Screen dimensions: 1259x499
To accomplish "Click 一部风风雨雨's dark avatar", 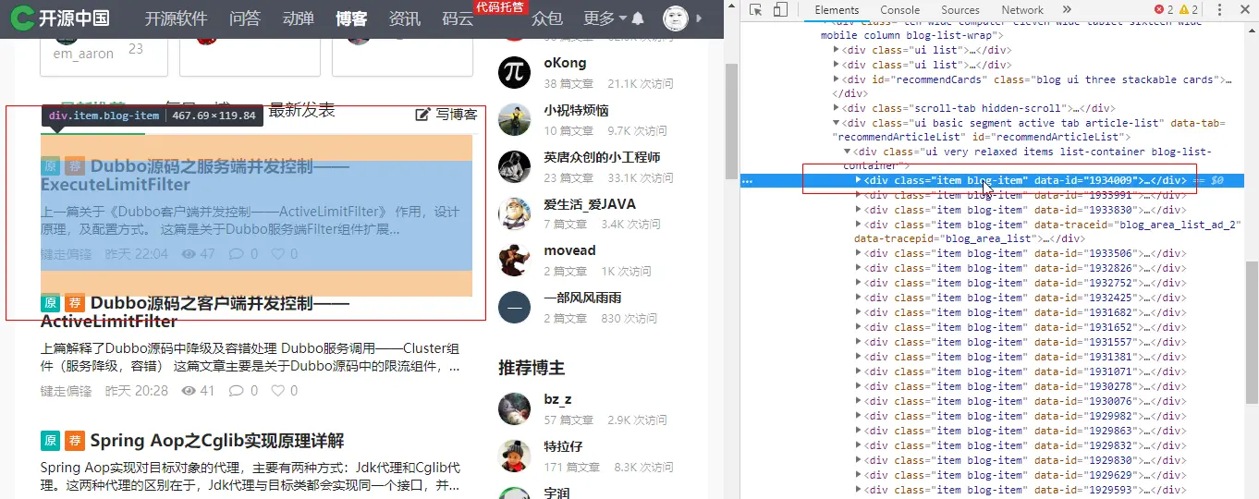I will click(514, 307).
